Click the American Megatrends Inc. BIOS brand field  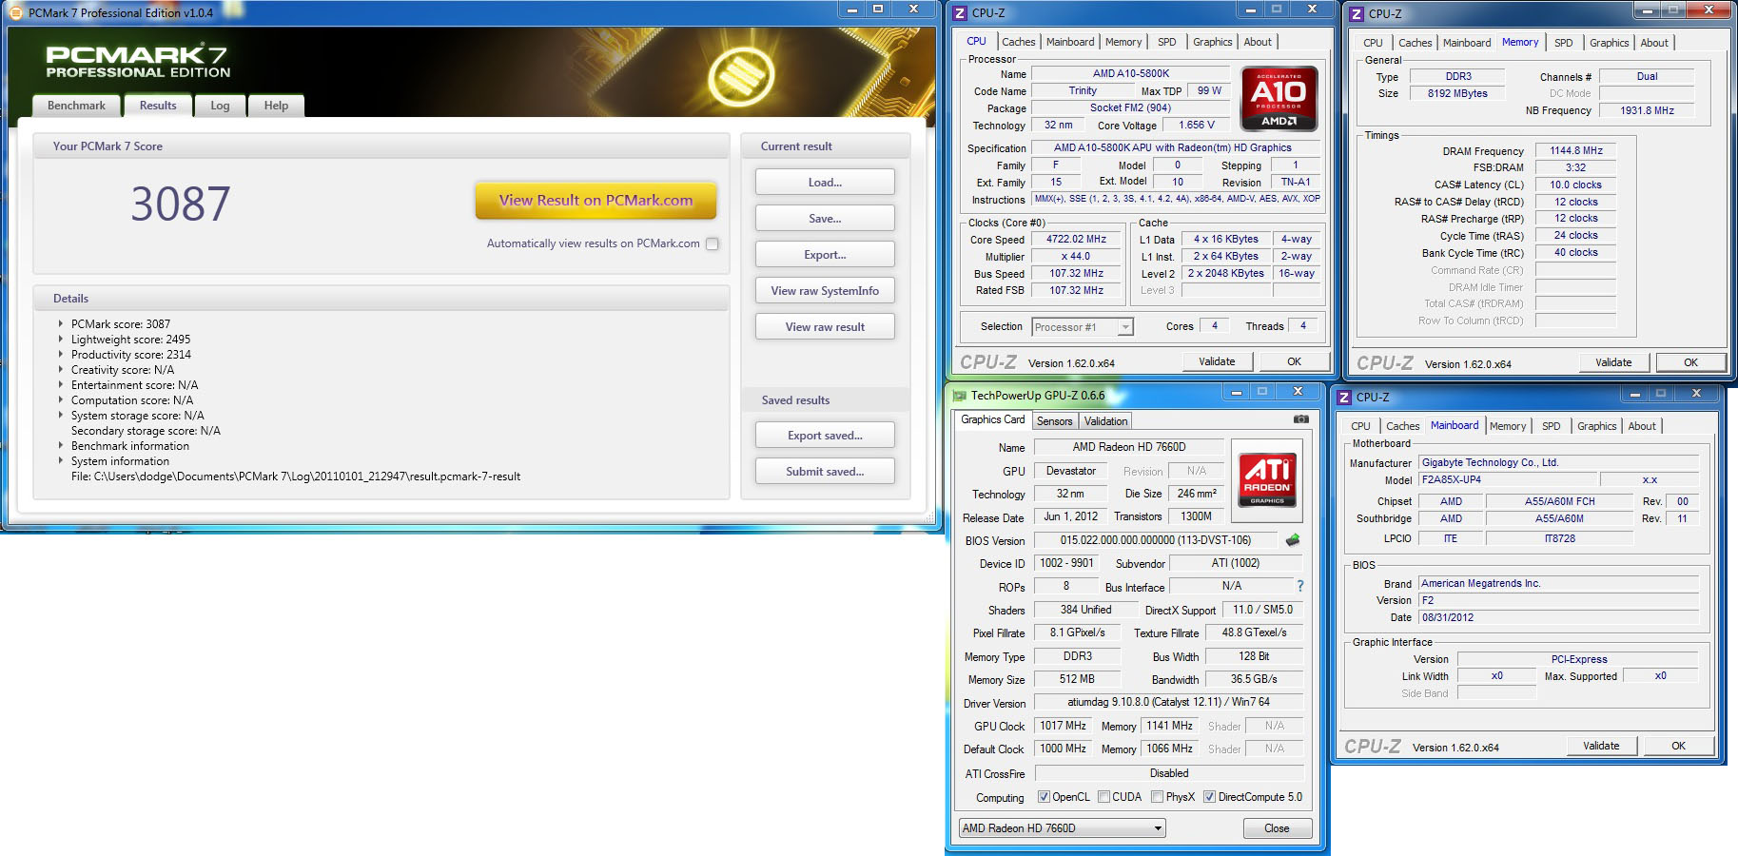[x=1558, y=584]
